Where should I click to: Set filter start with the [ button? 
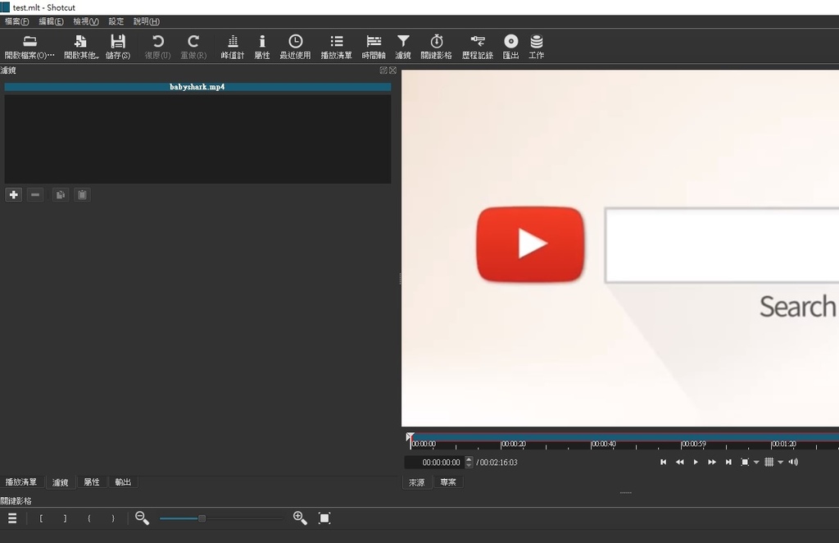click(41, 518)
